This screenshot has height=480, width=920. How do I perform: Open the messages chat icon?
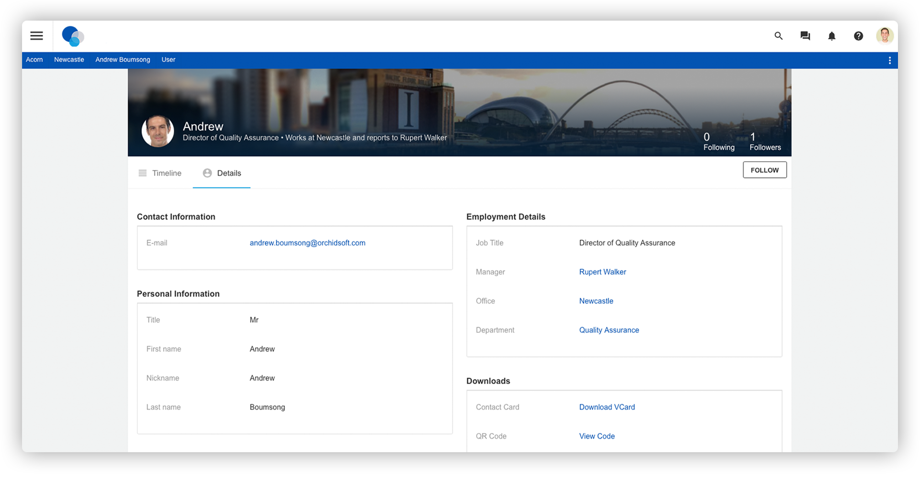pyautogui.click(x=805, y=36)
